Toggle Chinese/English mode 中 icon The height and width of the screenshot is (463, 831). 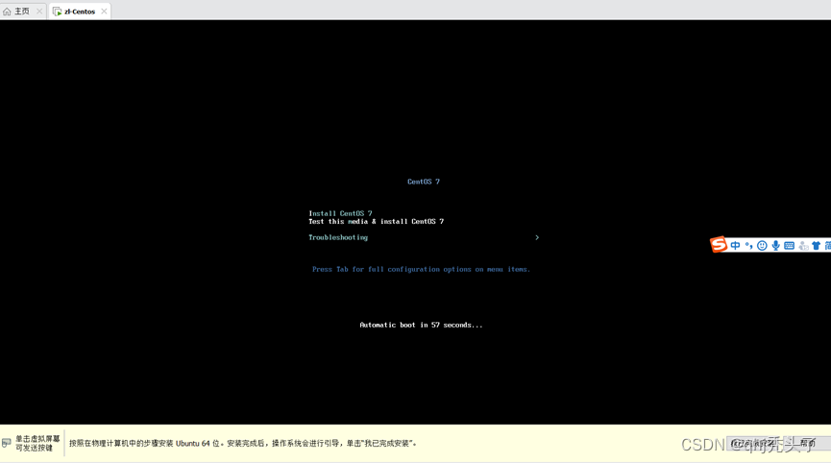[735, 245]
